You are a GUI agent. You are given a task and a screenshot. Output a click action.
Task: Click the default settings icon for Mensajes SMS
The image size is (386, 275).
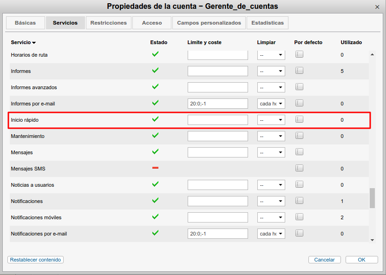299,168
